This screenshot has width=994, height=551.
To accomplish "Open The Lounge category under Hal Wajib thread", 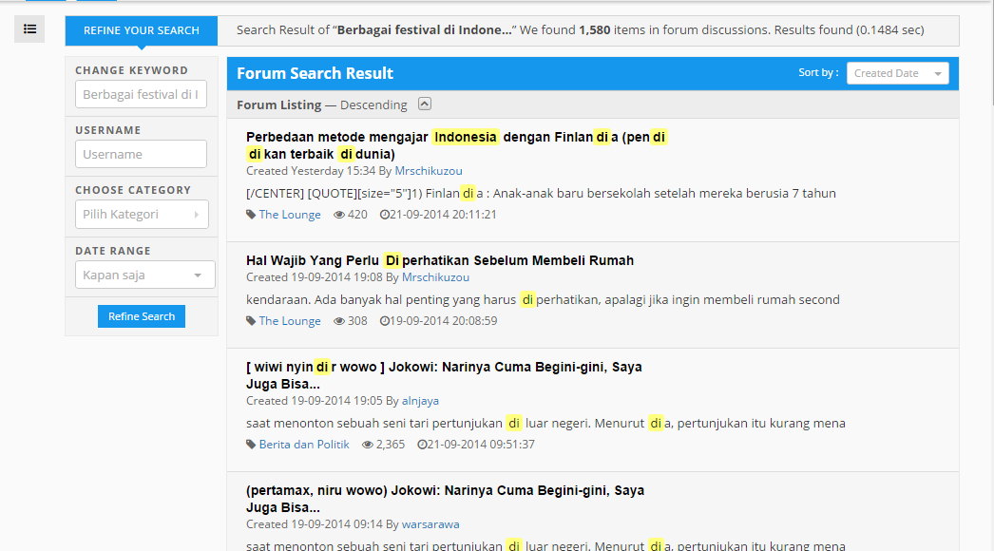I will tap(290, 321).
